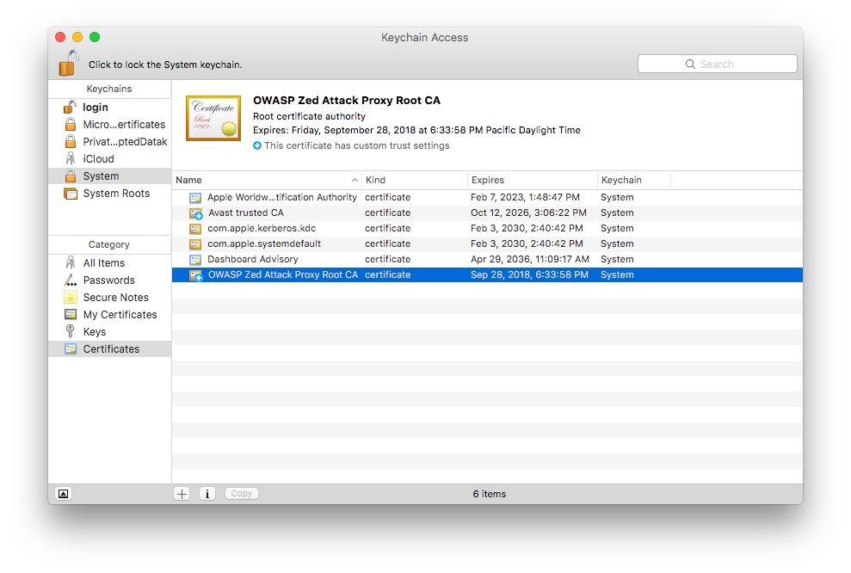This screenshot has width=851, height=573.
Task: Select the Privat...ptedDatak keychain
Action: point(109,142)
